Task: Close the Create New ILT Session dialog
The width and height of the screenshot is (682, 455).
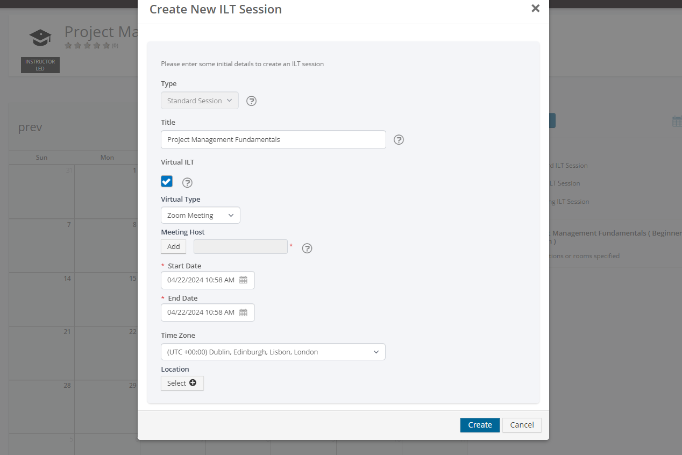Action: [x=535, y=9]
